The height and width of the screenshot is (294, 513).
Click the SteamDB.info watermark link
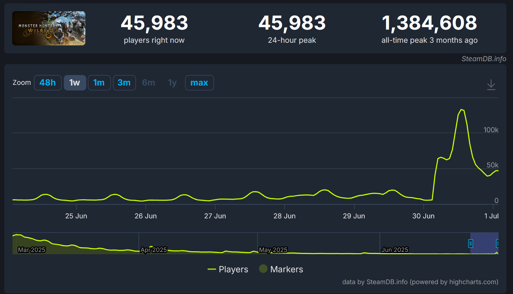pos(484,59)
